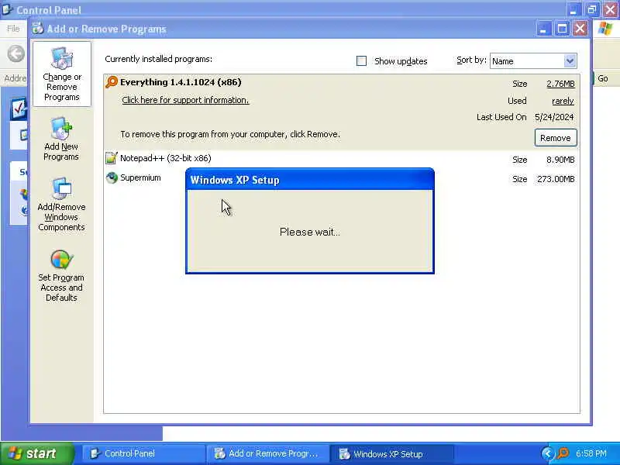This screenshot has width=620, height=465.
Task: Minimize the Add or Remove Programs window
Action: [544, 29]
